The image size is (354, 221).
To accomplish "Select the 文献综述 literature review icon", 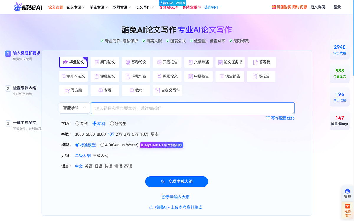I will tap(198, 62).
